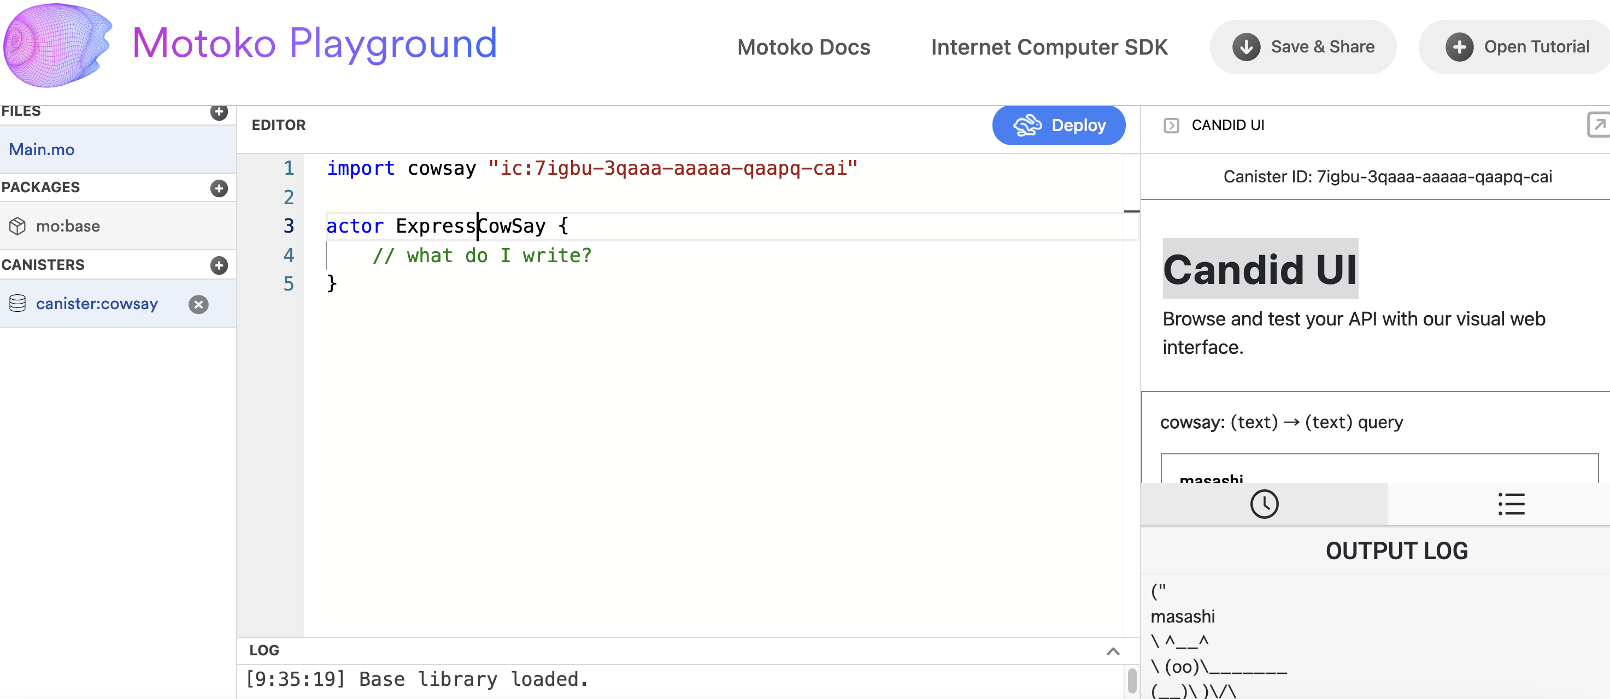Click the canister:cowsay database icon
The image size is (1610, 699).
pyautogui.click(x=17, y=304)
